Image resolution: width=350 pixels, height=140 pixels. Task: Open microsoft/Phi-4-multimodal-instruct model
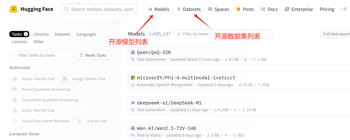pyautogui.click(x=186, y=78)
